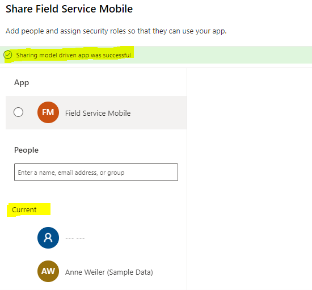Viewport: 312px width, 290px height.
Task: Focus the name, email address, or group field
Action: point(96,172)
